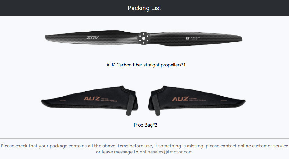Click the CF PROP logo on right blade
Screen dimensions: 289x159
(192, 38)
